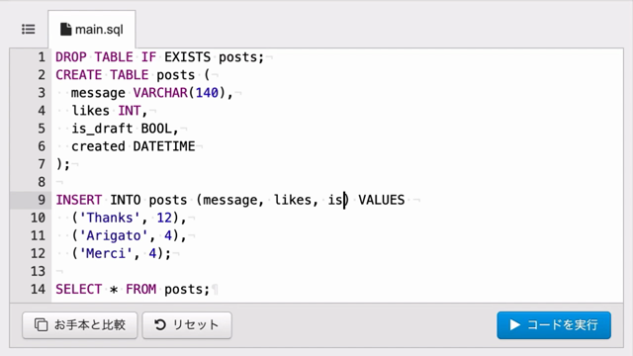Image resolution: width=633 pixels, height=356 pixels.
Task: Click line number 9 in the gutter
Action: (42, 200)
